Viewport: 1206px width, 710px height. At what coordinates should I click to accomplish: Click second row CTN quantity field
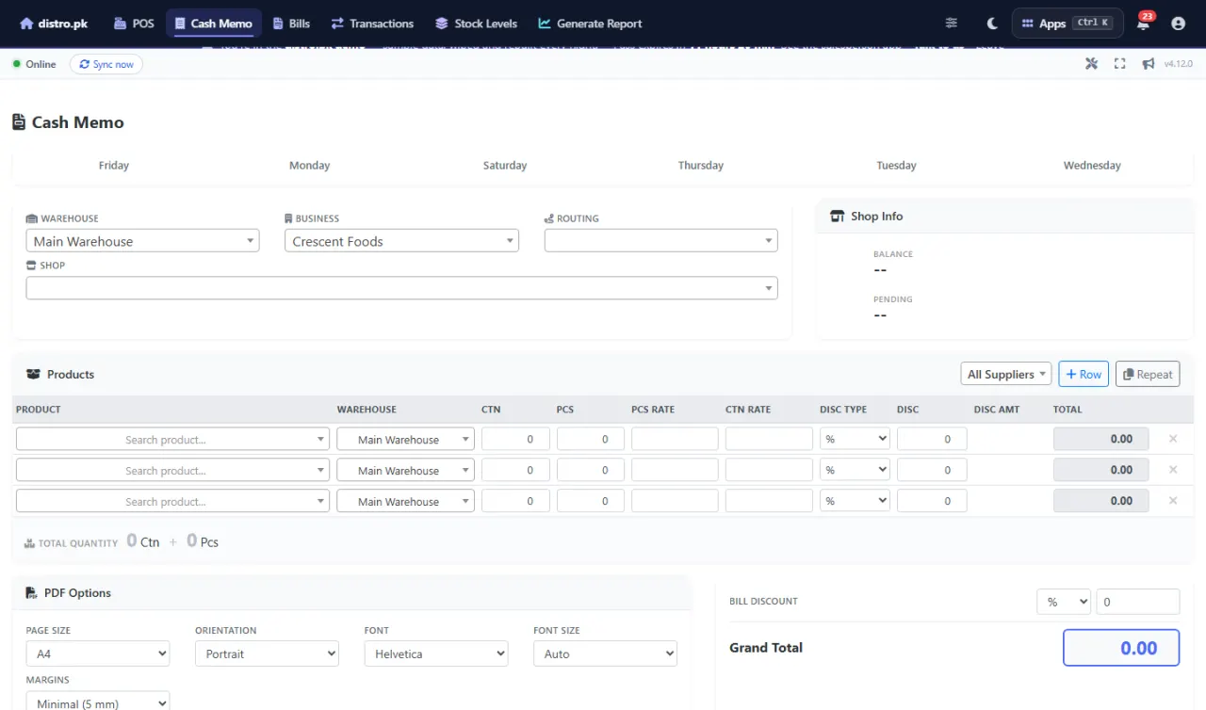pyautogui.click(x=515, y=470)
